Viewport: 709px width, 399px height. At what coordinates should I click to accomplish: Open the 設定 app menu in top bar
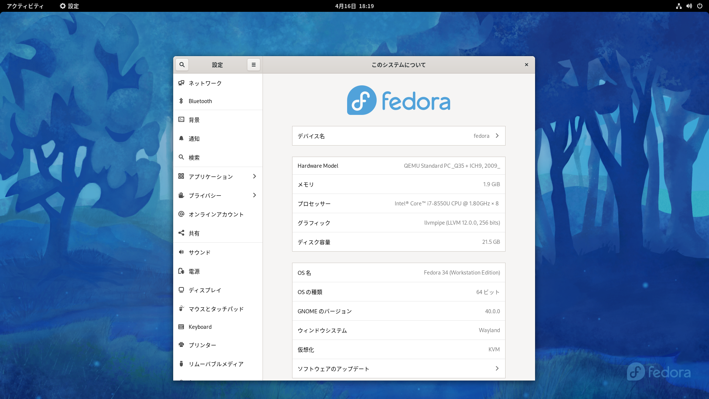click(x=69, y=6)
